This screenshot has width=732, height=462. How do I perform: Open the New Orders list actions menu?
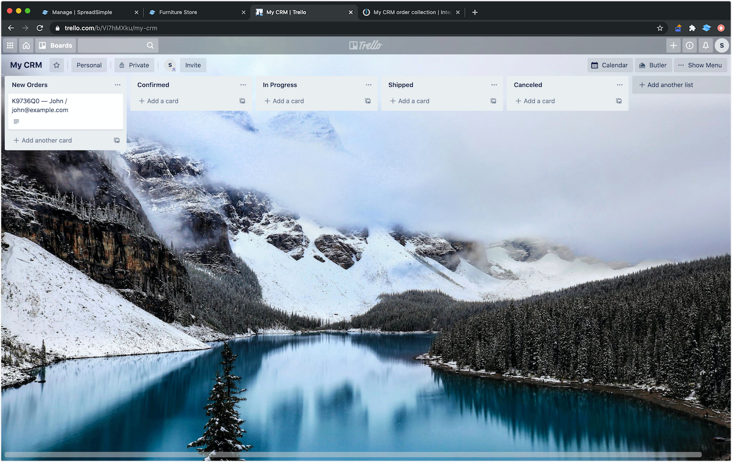118,85
